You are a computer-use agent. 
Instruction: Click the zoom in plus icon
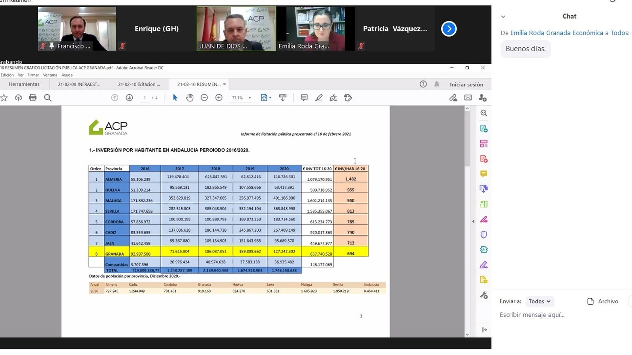click(219, 98)
